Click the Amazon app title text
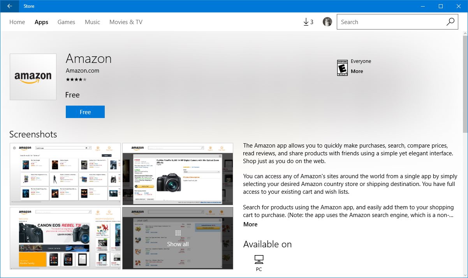The height and width of the screenshot is (278, 468). tap(89, 59)
